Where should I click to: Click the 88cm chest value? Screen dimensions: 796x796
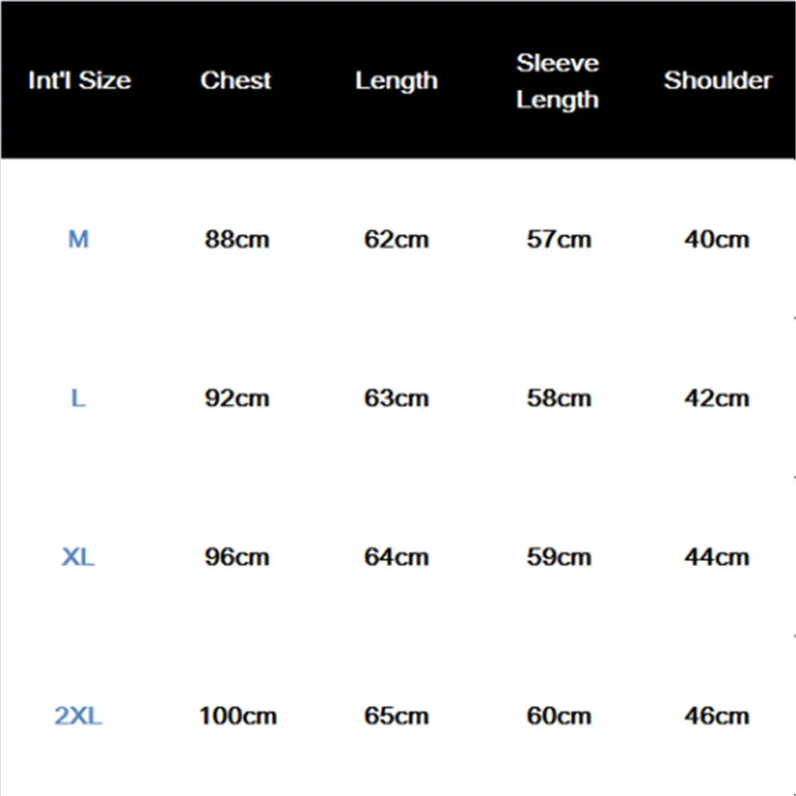[237, 239]
